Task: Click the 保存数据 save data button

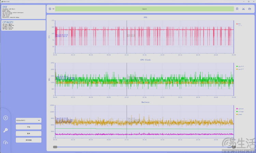Action: click(28, 140)
